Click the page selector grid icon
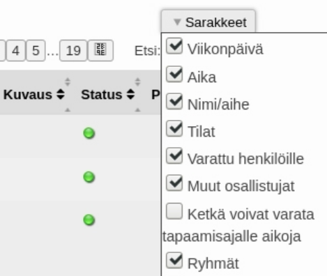 point(100,50)
